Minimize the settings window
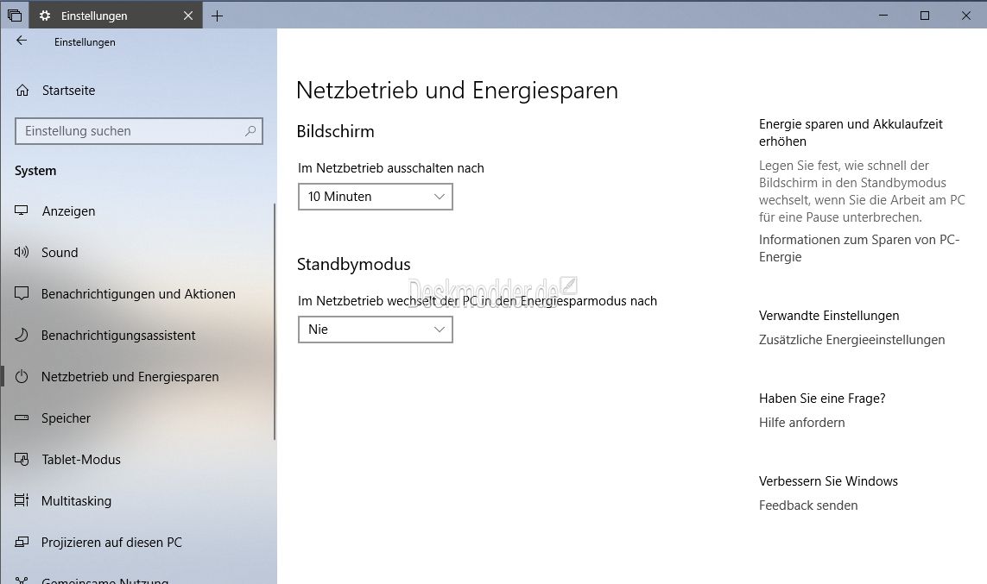Image resolution: width=987 pixels, height=584 pixels. [x=883, y=16]
